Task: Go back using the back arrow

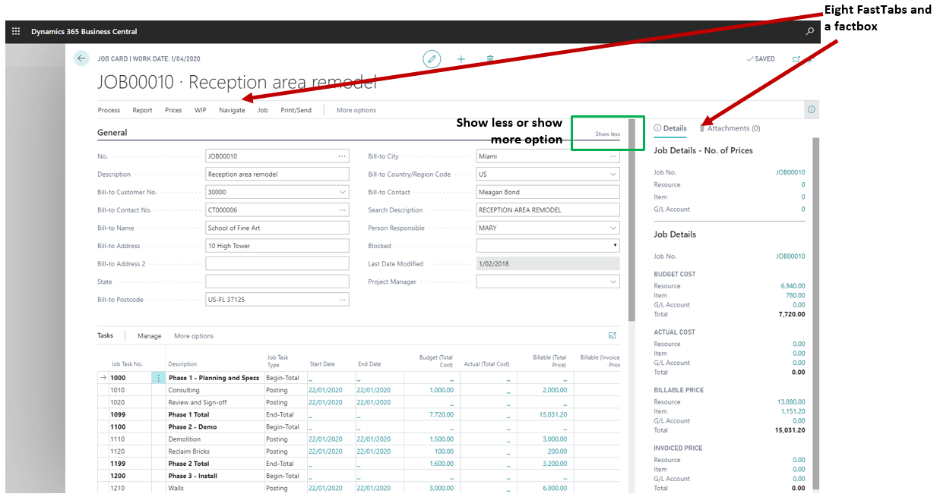Action: 81,58
